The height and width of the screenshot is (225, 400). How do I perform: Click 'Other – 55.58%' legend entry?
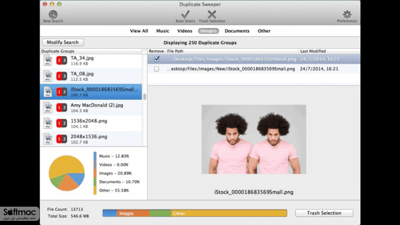click(x=114, y=190)
